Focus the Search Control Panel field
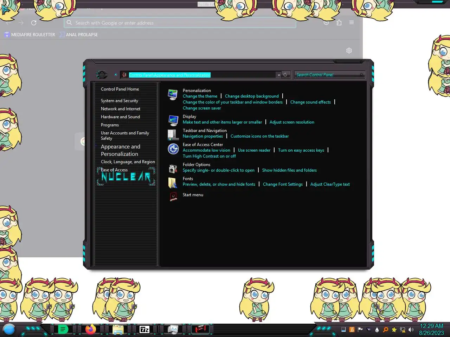Image resolution: width=450 pixels, height=337 pixels. pos(329,75)
